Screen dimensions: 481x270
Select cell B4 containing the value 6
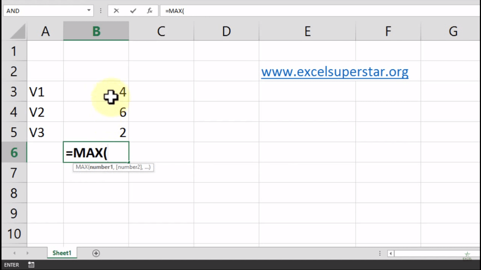tap(96, 112)
